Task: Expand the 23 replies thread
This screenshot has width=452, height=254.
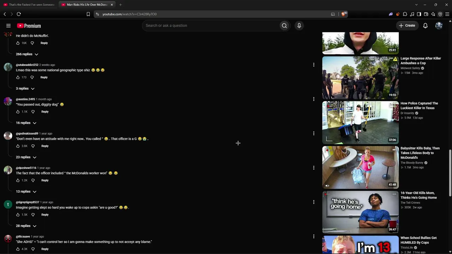Action: click(26, 157)
